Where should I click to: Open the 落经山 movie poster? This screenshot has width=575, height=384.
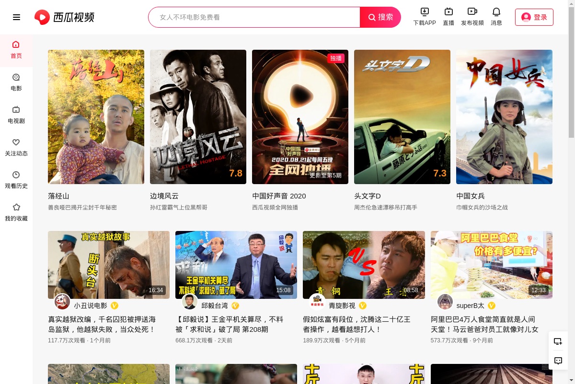(x=96, y=117)
